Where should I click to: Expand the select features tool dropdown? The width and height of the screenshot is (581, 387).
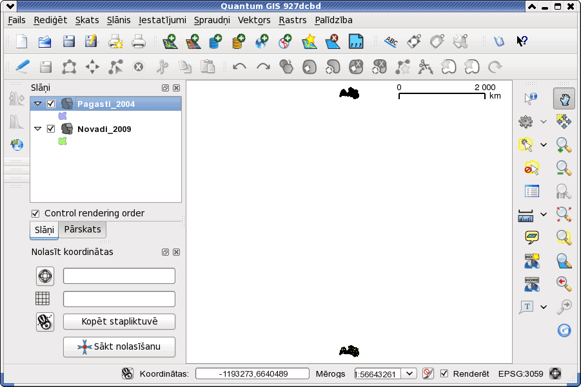544,145
